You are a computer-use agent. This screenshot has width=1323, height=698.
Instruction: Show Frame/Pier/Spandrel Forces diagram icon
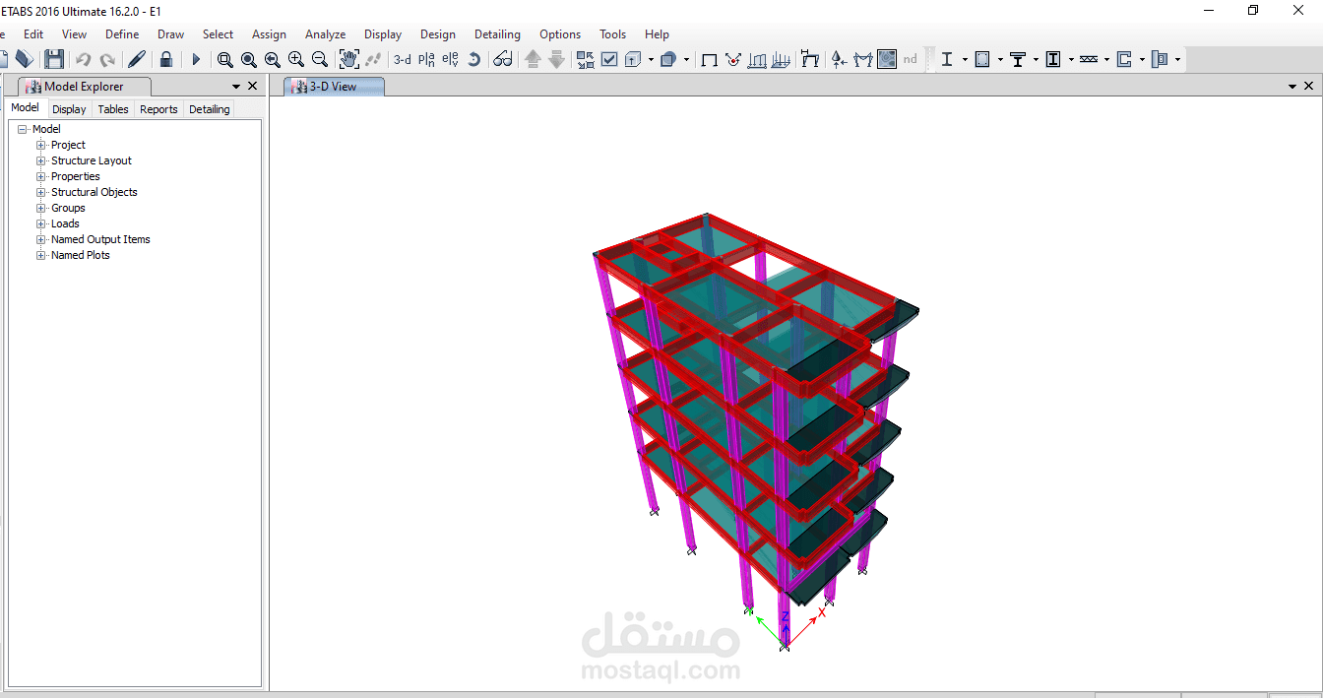point(863,59)
